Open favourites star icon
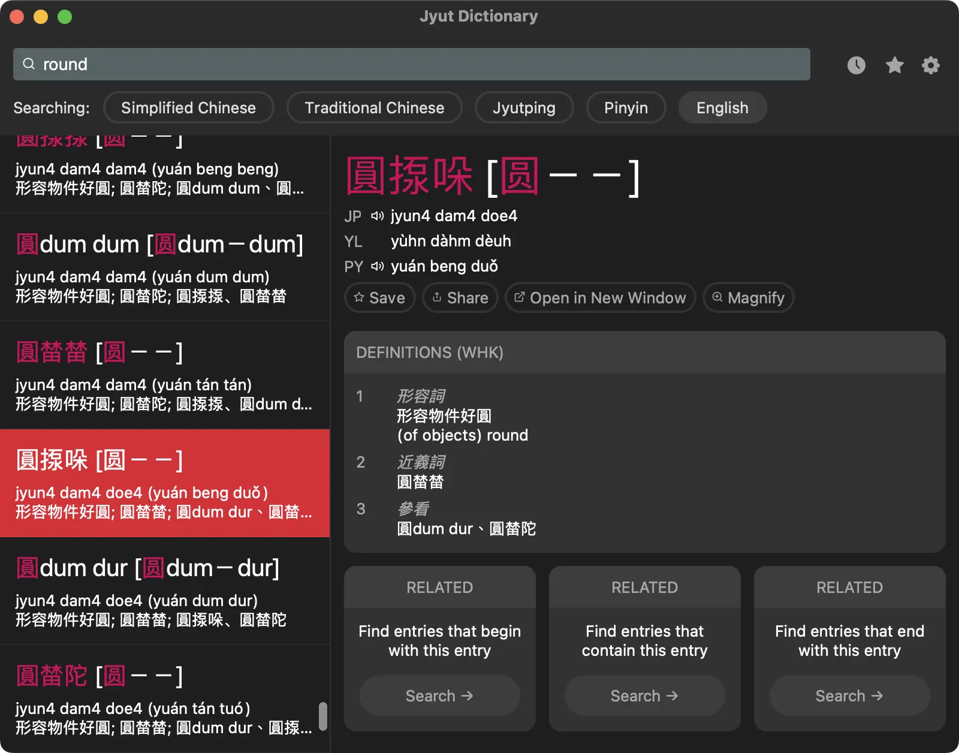959x753 pixels. (x=894, y=65)
